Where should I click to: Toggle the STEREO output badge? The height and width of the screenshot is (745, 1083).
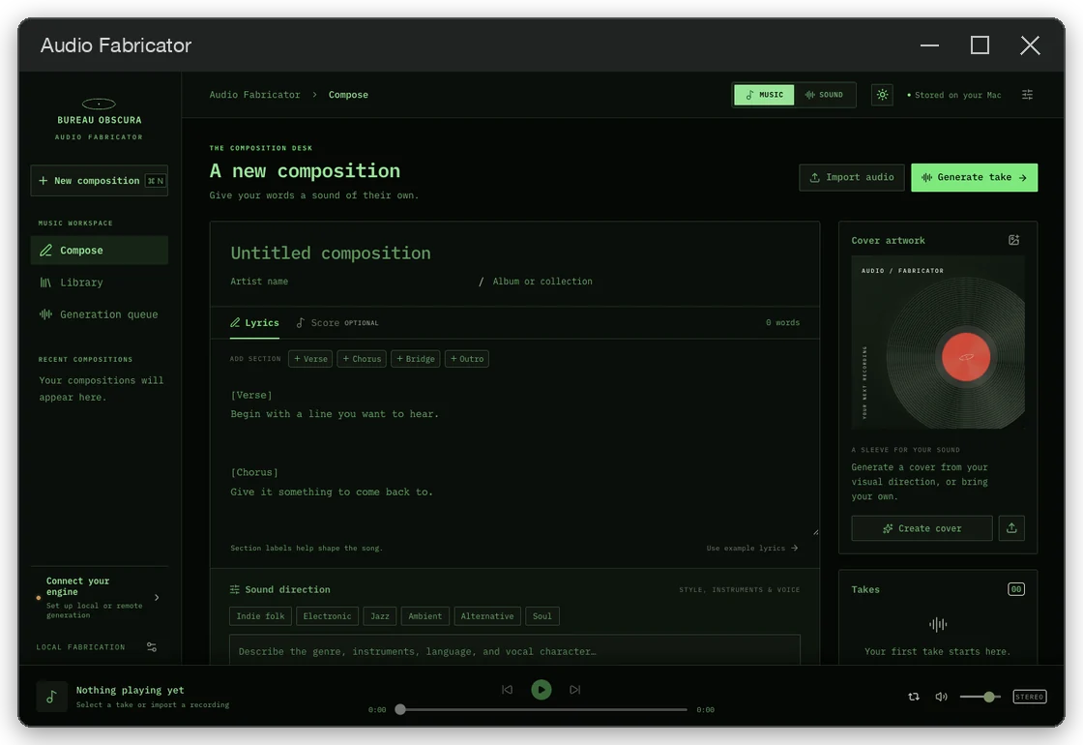[1029, 697]
